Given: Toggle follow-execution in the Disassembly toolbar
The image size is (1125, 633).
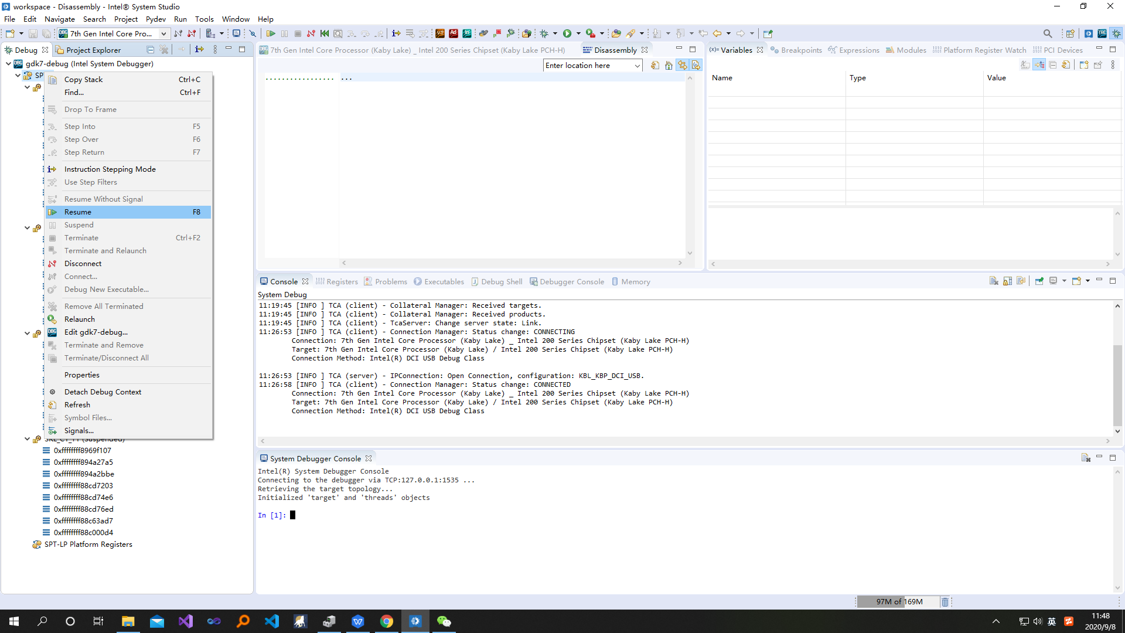Looking at the screenshot, I should tap(697, 65).
